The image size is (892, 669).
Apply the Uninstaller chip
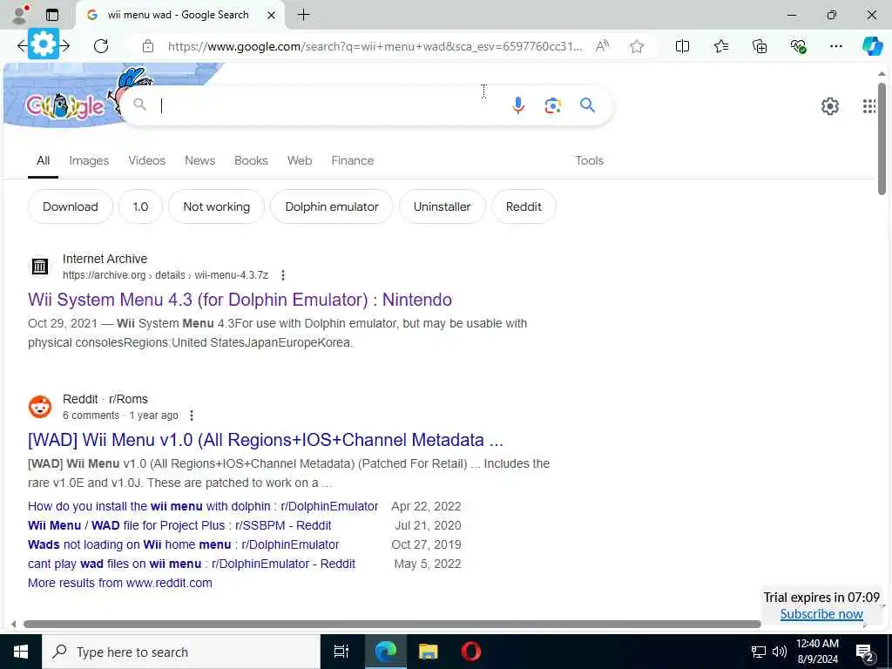pos(442,206)
